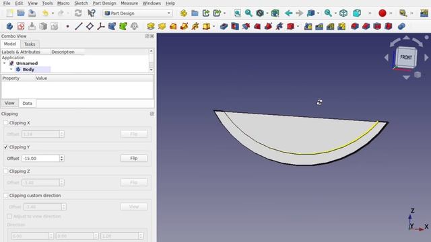Select the Additive pipe tool
This screenshot has height=242, width=431.
coord(184,26)
